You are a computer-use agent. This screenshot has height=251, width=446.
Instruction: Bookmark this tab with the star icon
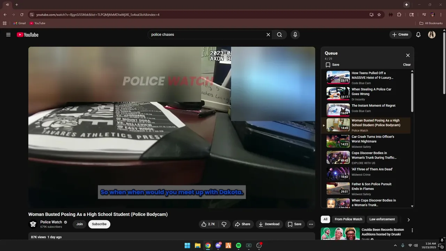tap(379, 15)
